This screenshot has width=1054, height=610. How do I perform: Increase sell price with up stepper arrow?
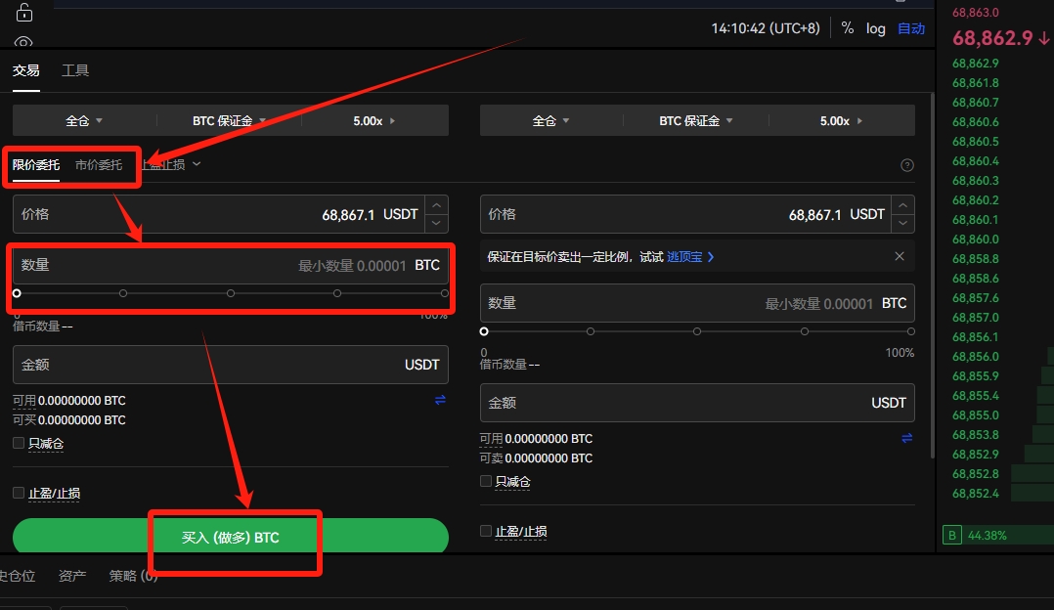point(902,205)
